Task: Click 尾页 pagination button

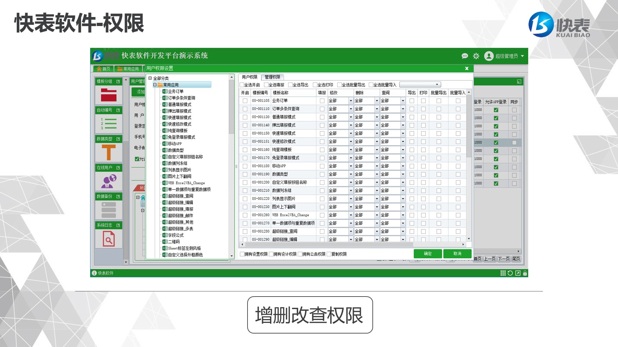Action: click(x=516, y=259)
